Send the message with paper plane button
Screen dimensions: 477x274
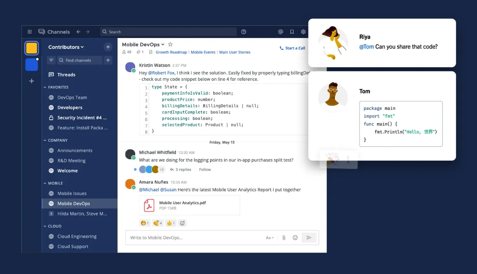[x=309, y=238]
